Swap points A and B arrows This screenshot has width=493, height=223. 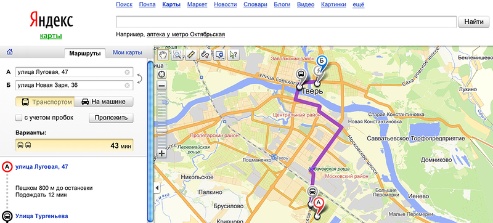coord(139,78)
